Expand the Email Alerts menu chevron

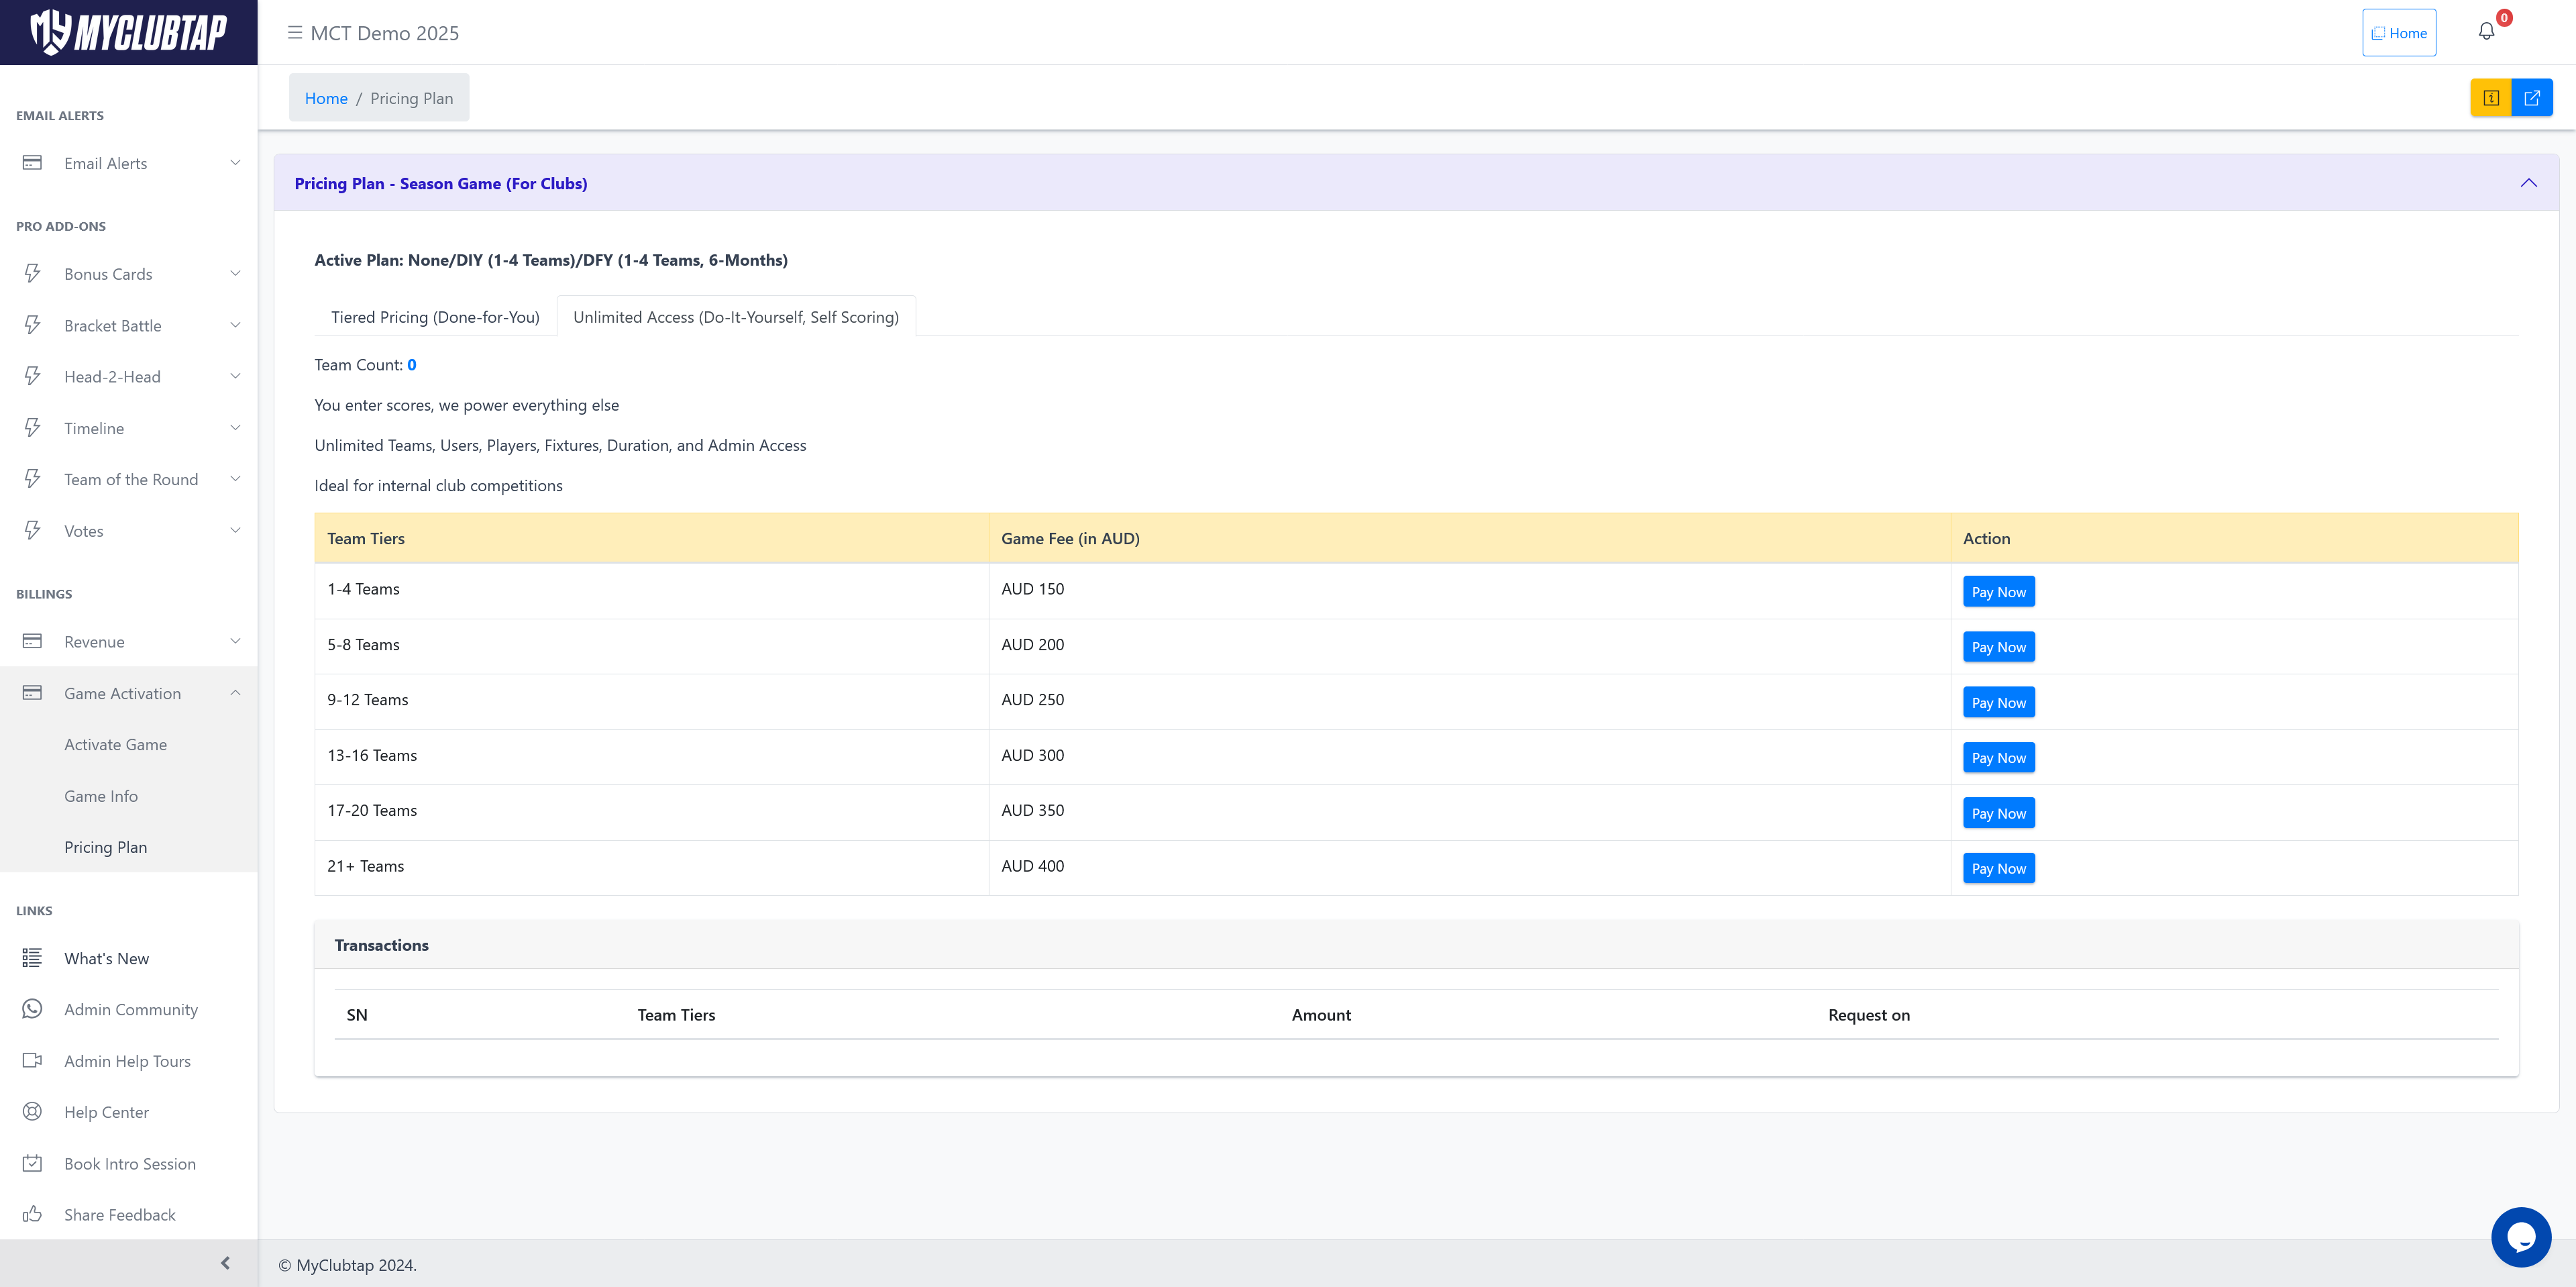(x=235, y=163)
